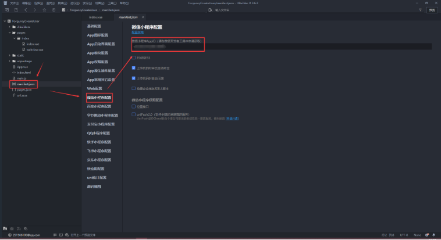Click the star bookmark toolbar icon
This screenshot has width=441, height=240.
(x=44, y=10)
